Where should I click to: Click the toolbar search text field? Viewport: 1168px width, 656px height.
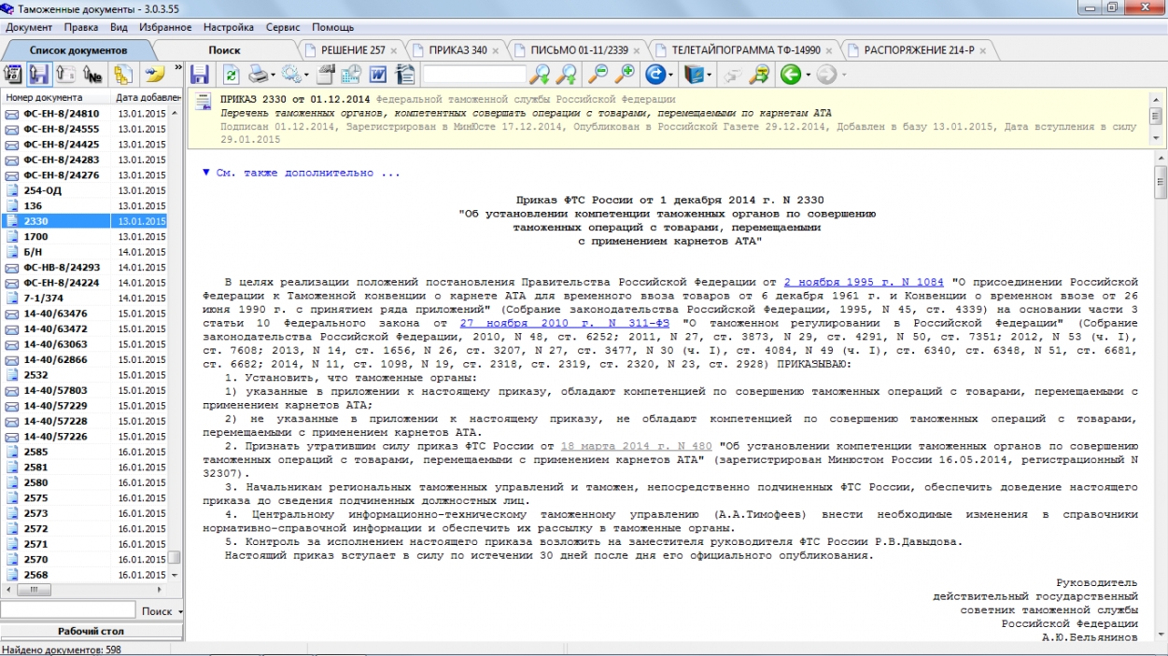click(x=474, y=75)
